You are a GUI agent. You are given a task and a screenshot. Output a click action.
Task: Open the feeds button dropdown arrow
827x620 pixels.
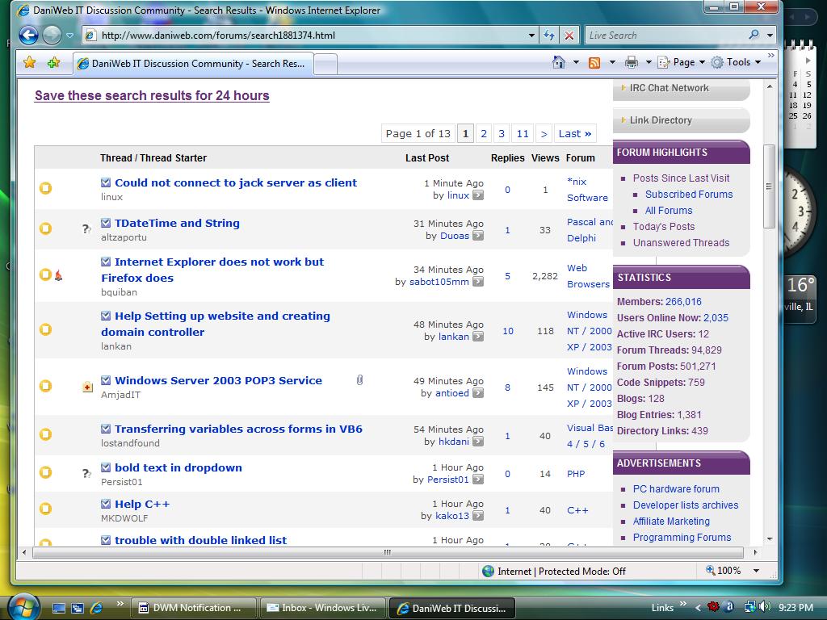point(612,62)
